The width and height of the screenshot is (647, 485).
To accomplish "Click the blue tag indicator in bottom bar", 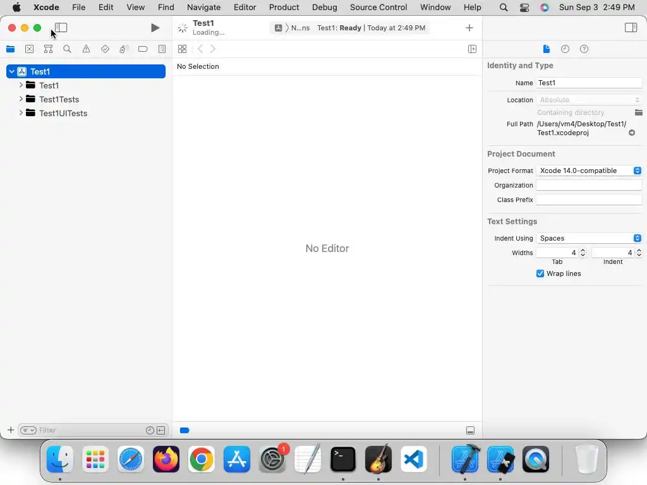I will [184, 430].
